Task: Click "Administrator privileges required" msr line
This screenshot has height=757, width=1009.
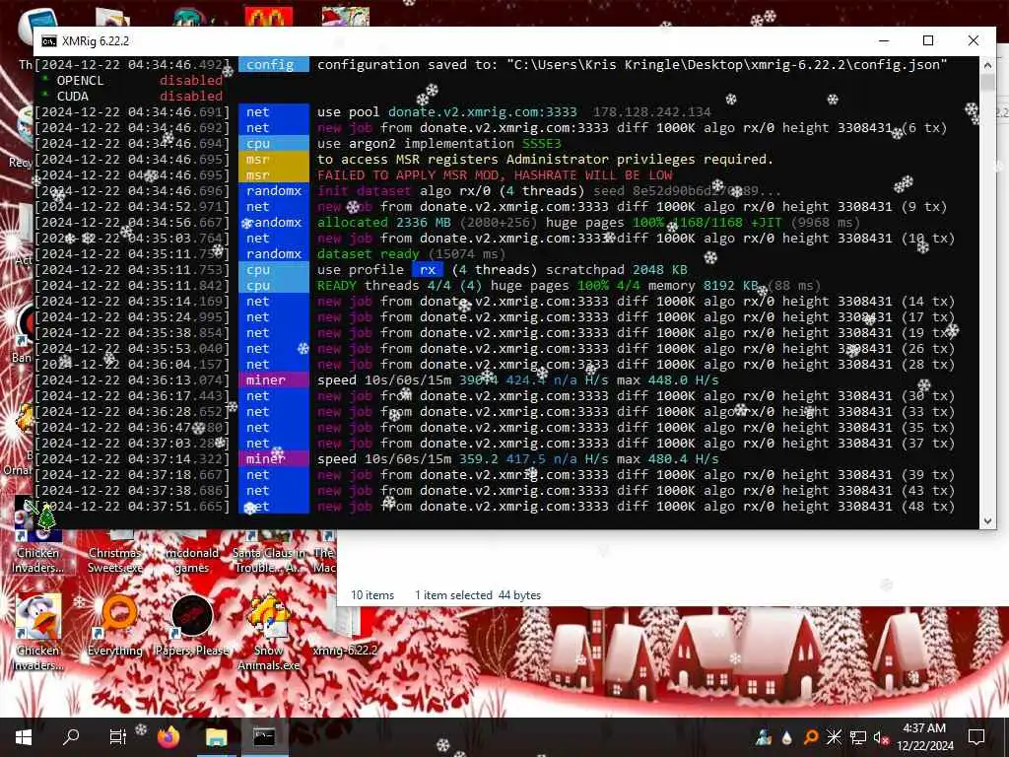Action: coord(404,159)
